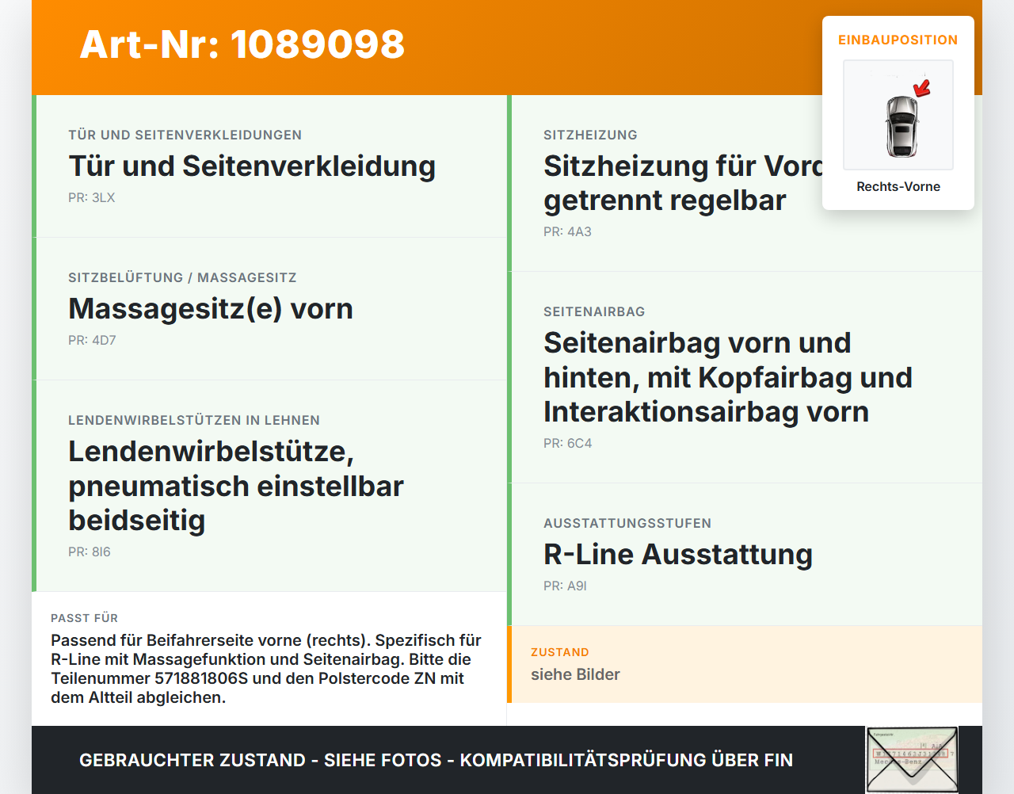Select the Art-Nr: 1089098 heading

point(242,44)
